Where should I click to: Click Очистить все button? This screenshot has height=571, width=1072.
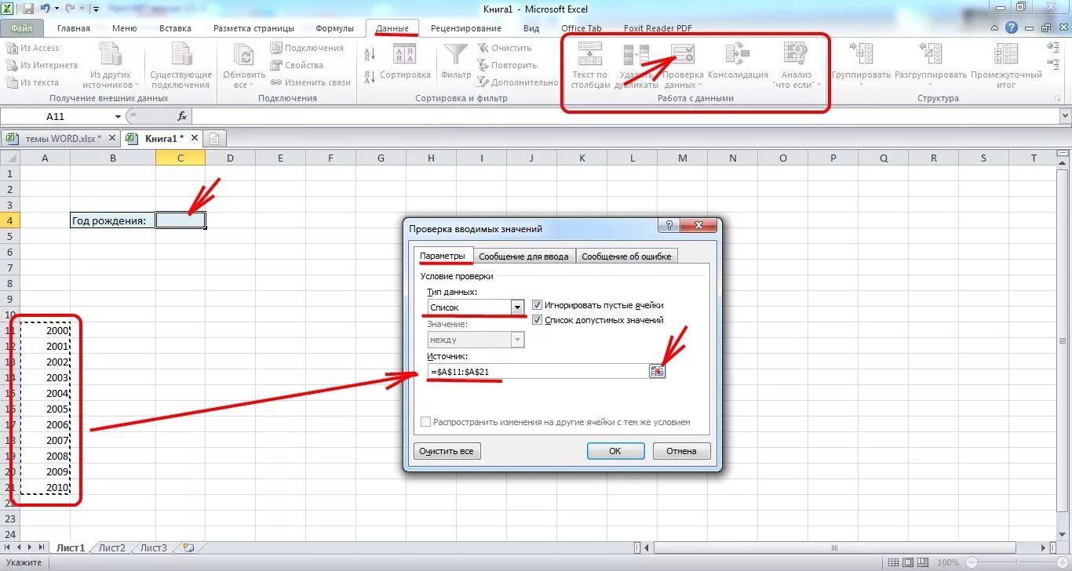pyautogui.click(x=447, y=451)
